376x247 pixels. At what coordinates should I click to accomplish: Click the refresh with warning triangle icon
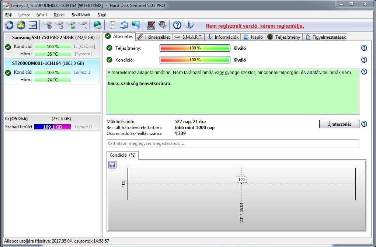(21, 25)
